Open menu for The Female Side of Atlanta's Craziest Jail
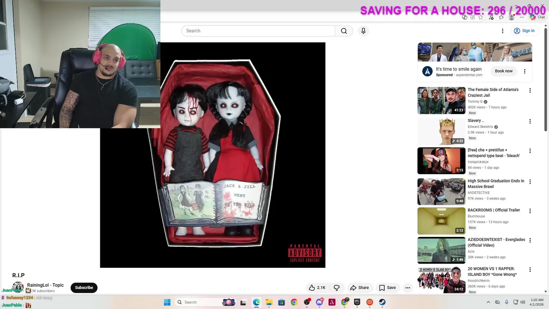Viewport: 549px width, 309px height. (x=530, y=91)
